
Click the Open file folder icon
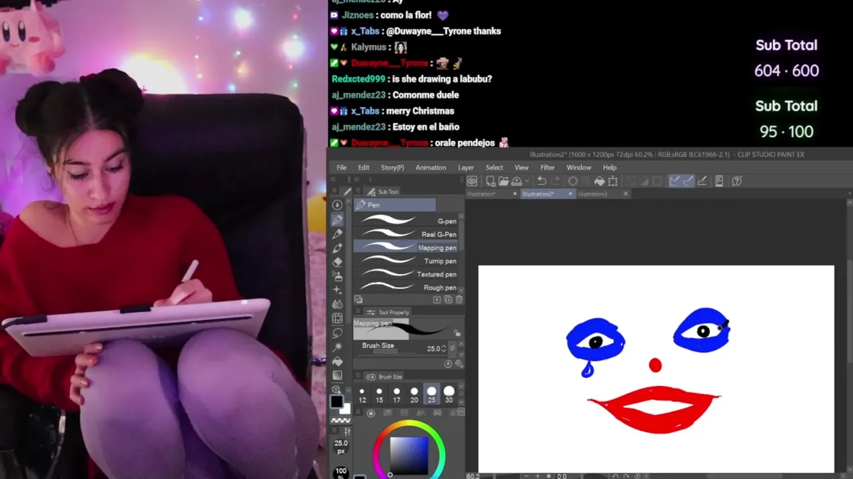point(503,181)
